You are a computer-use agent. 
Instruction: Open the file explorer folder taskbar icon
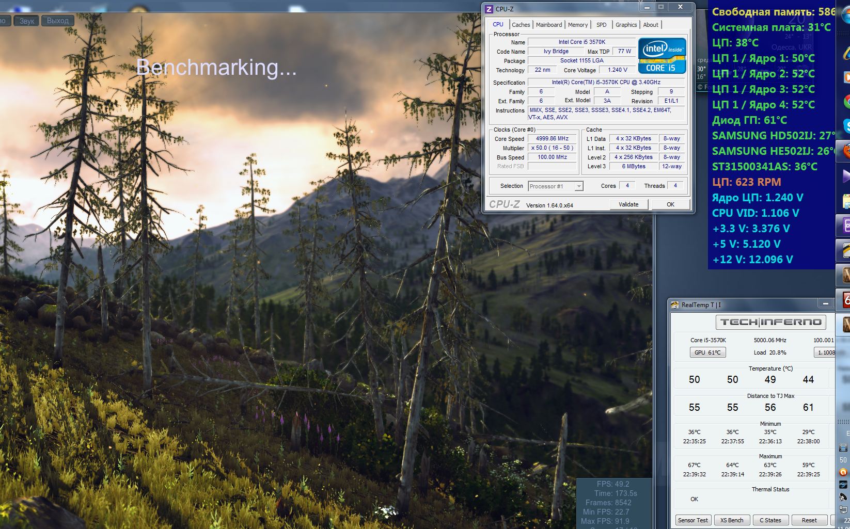846,201
